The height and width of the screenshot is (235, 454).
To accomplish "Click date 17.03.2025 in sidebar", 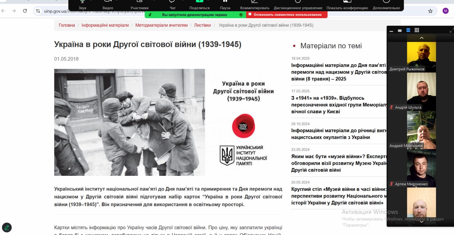I will [300, 91].
